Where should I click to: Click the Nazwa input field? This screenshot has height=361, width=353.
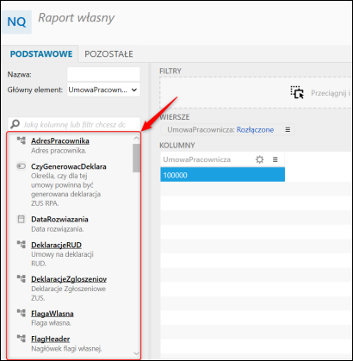coord(103,74)
